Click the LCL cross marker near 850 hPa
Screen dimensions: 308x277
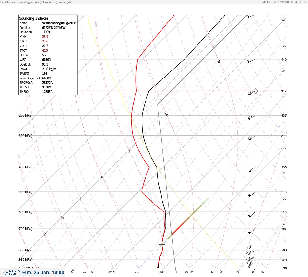point(162,244)
